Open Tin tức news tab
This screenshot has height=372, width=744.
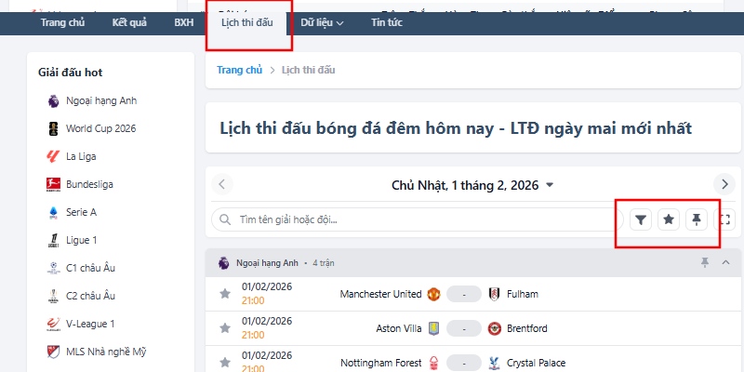click(x=387, y=22)
